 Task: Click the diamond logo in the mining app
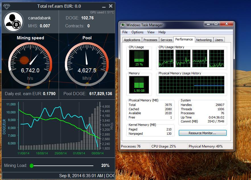click(7, 6)
